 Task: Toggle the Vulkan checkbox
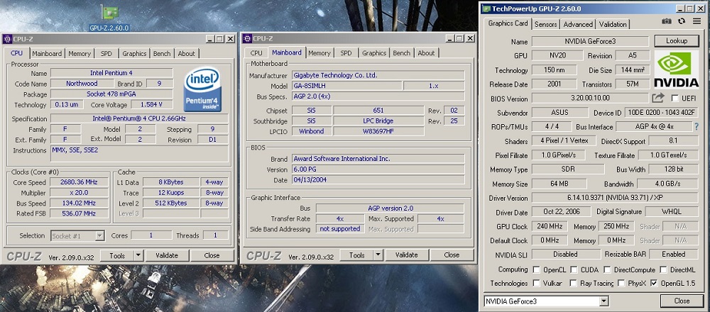tap(536, 284)
